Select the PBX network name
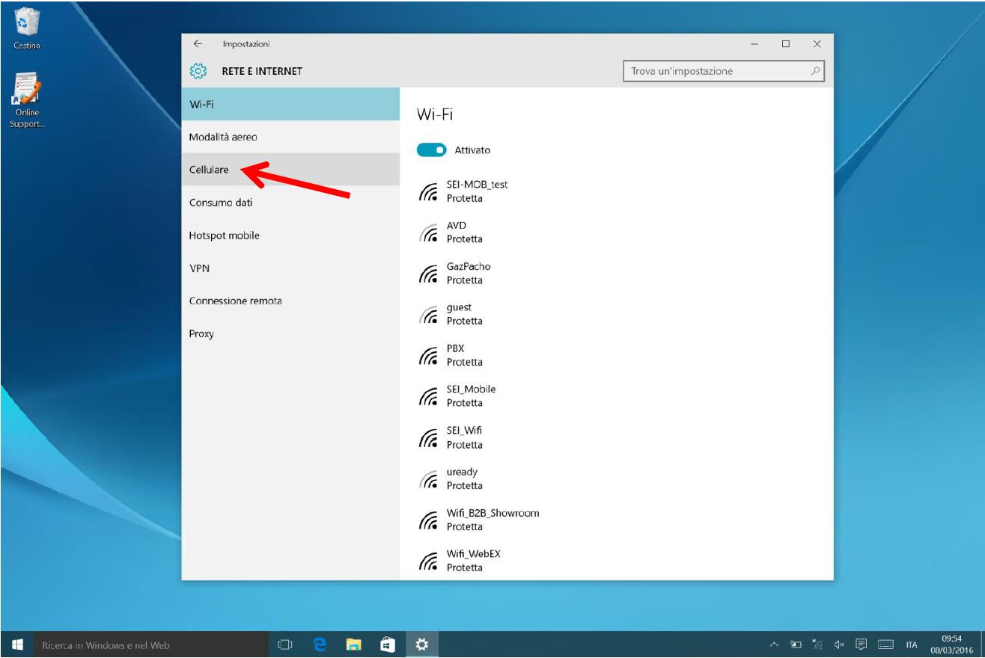 tap(456, 348)
